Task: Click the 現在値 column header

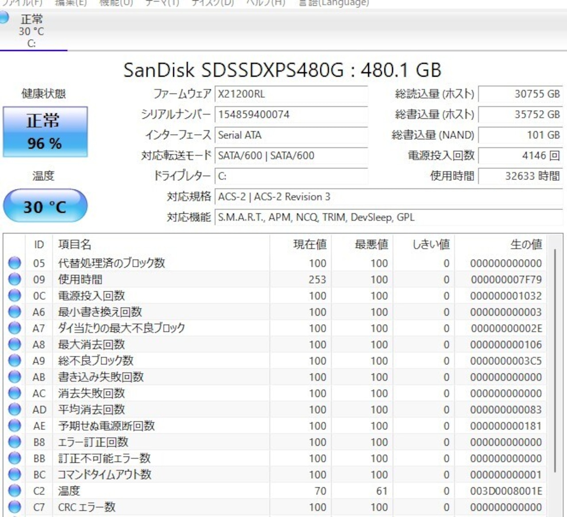Action: click(301, 244)
